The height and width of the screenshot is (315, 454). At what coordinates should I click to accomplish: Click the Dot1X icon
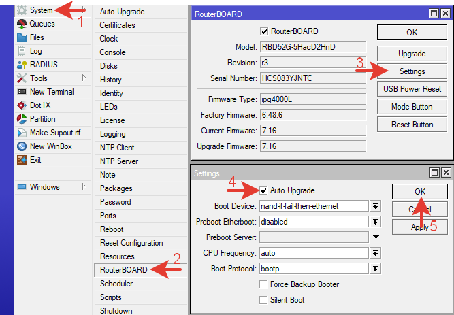click(22, 105)
